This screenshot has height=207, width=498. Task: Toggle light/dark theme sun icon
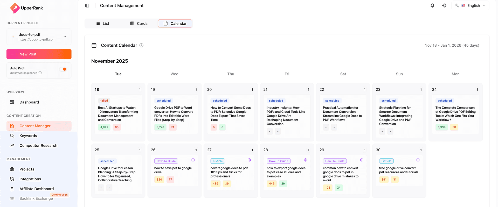tap(444, 5)
